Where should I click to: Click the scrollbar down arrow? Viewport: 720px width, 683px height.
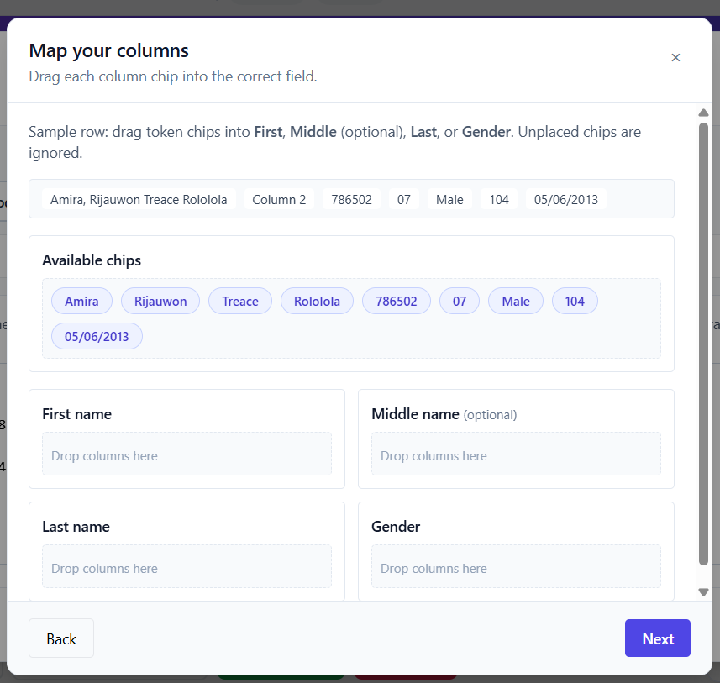(x=704, y=591)
